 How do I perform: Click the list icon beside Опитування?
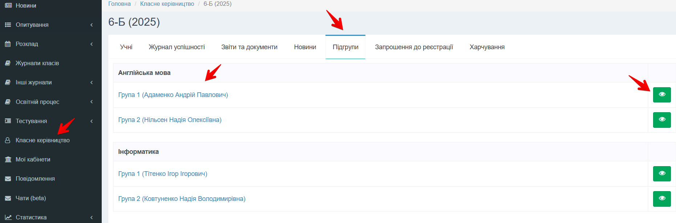click(8, 25)
